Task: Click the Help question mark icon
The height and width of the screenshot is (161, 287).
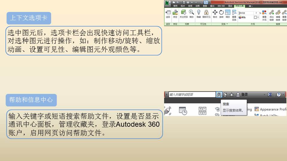Action: (279, 95)
